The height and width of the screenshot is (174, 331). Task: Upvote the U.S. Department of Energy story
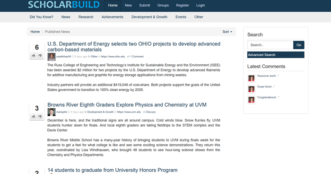[x=34, y=55]
